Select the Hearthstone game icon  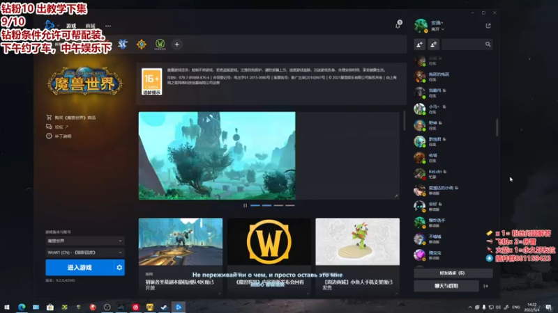pos(142,45)
